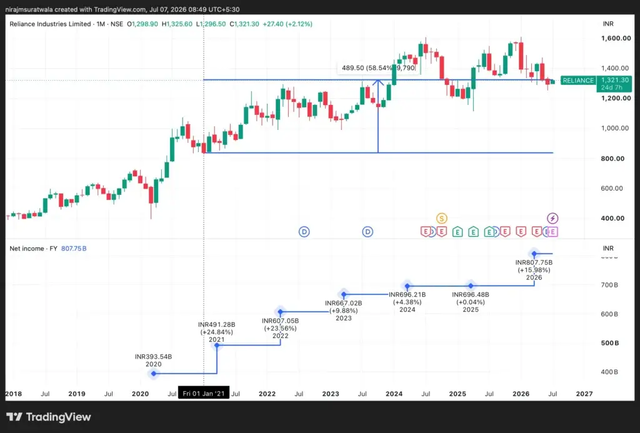Select the 2026 net income point INR807.75B
Image resolution: width=640 pixels, height=433 pixels.
534,254
